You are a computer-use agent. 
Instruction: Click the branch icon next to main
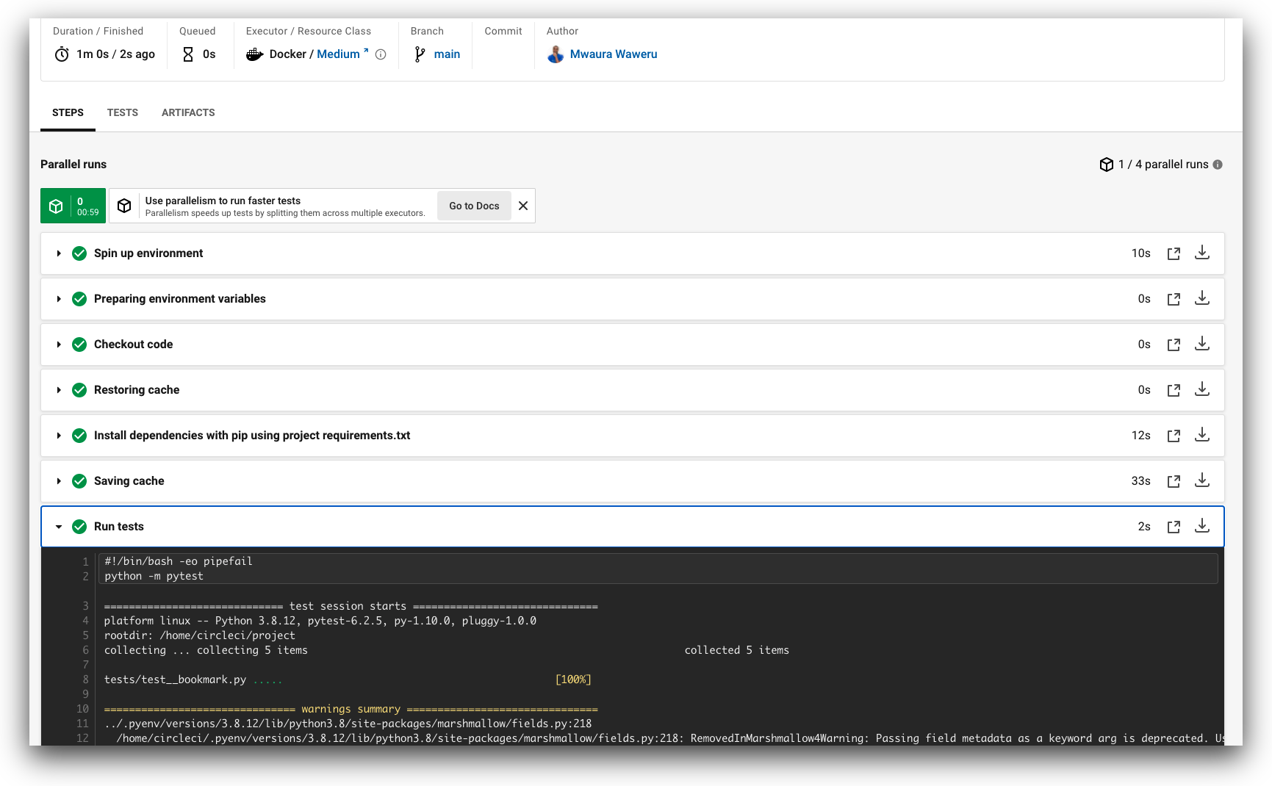pos(419,54)
